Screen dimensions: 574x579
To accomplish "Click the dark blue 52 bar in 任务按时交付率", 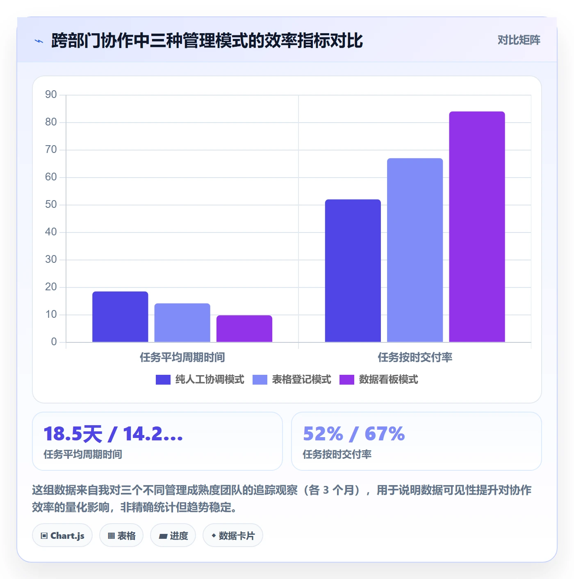I will tap(353, 271).
